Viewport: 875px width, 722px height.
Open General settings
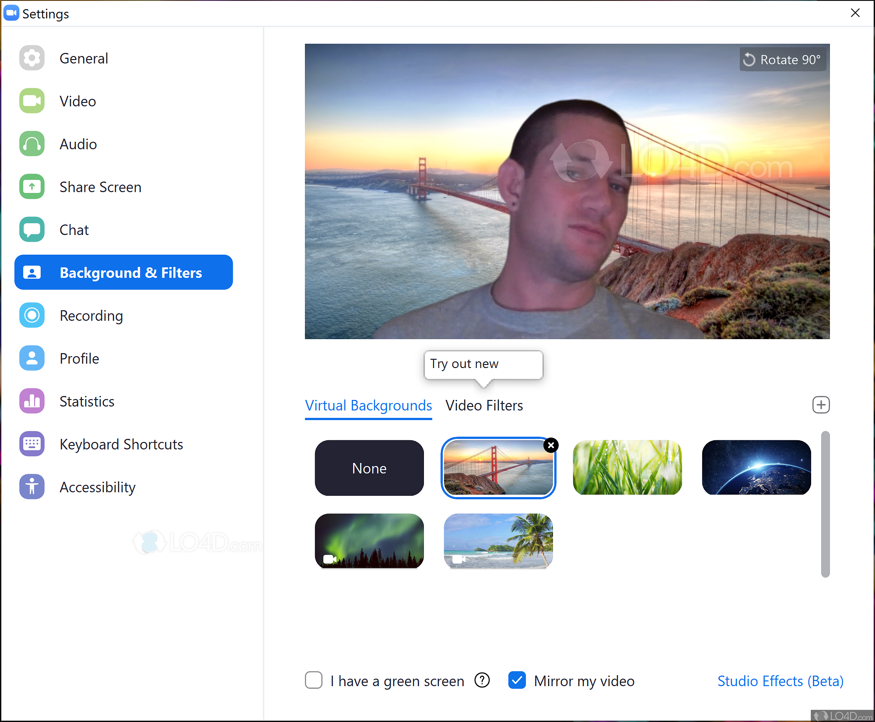click(x=84, y=58)
